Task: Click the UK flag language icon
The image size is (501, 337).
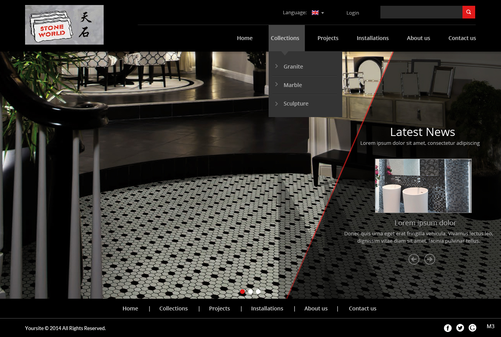Action: tap(315, 12)
